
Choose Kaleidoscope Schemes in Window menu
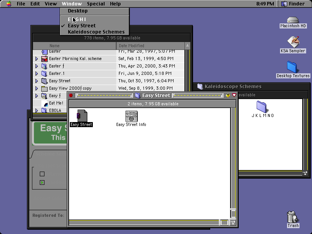94,32
